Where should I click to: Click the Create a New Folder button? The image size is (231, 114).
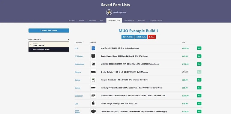click(49, 31)
